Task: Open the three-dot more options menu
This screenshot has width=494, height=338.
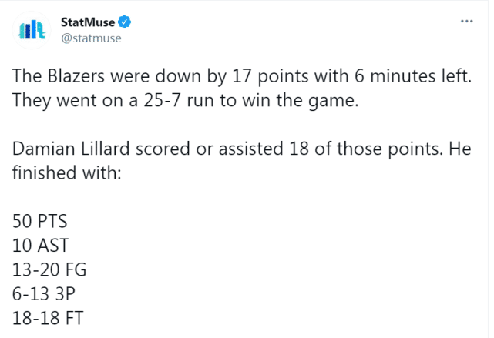Action: 466,21
